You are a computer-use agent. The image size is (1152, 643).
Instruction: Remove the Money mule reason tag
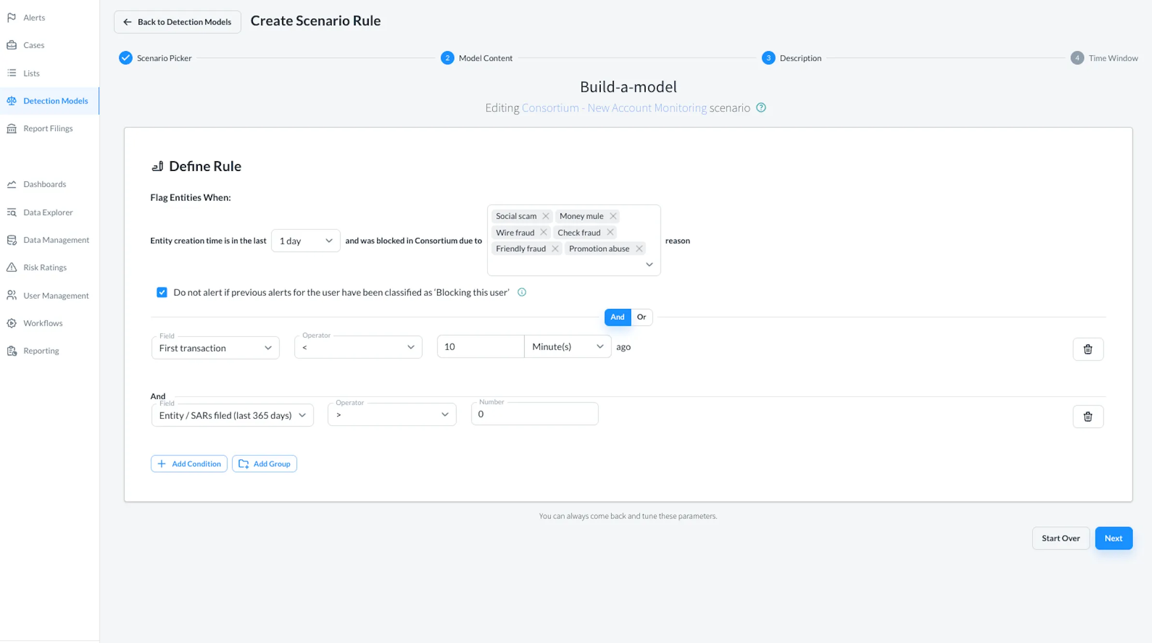tap(613, 216)
